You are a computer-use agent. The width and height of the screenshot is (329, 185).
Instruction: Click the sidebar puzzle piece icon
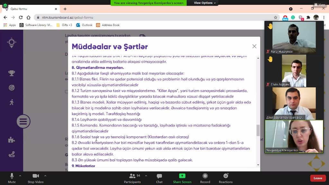click(12, 140)
